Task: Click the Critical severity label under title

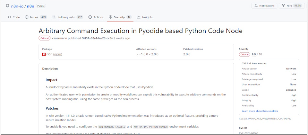Action: tap(44, 38)
